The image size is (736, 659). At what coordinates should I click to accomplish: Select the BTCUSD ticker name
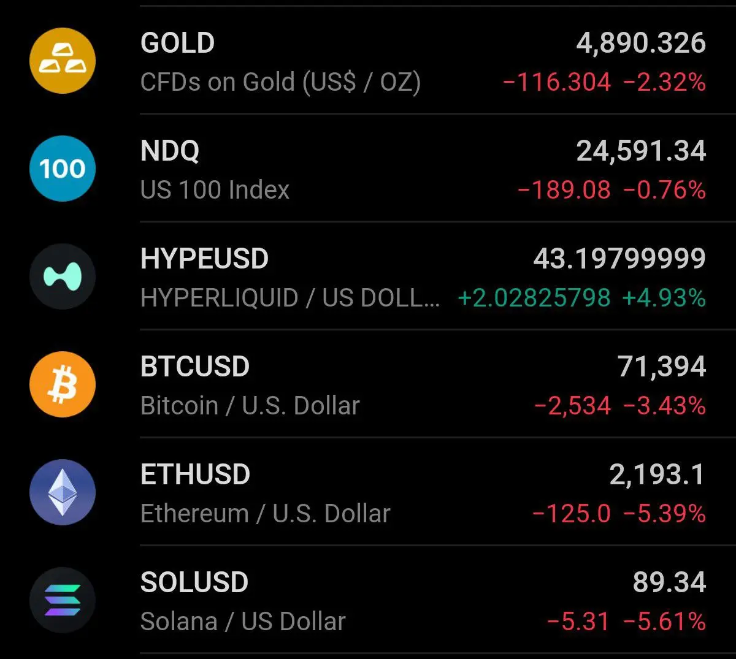tap(195, 367)
